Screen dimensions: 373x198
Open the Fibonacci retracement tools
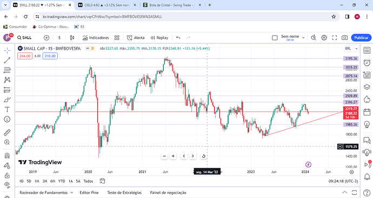tap(7, 70)
